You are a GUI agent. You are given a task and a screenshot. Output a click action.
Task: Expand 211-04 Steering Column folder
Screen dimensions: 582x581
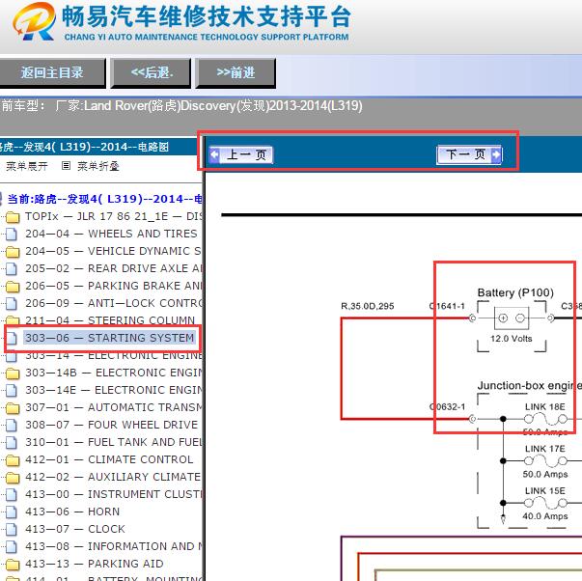(110, 320)
